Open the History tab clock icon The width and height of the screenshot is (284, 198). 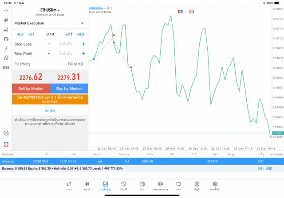pos(123,186)
